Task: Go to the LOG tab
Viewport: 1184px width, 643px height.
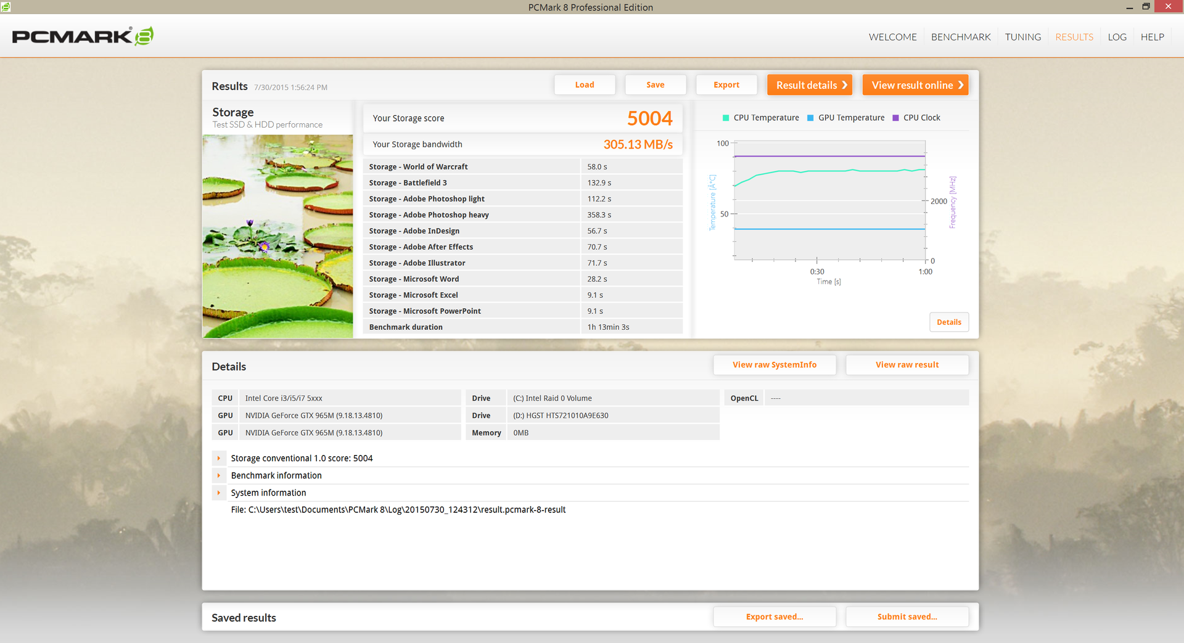Action: click(1117, 37)
